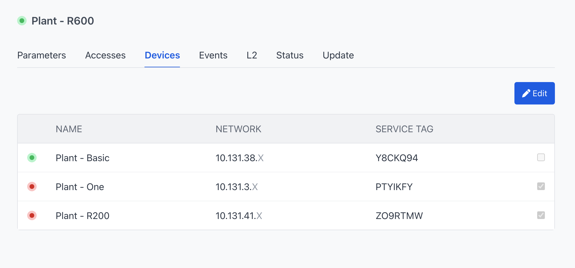Toggle the checkbox for Plant - One
This screenshot has width=575, height=268.
point(541,186)
